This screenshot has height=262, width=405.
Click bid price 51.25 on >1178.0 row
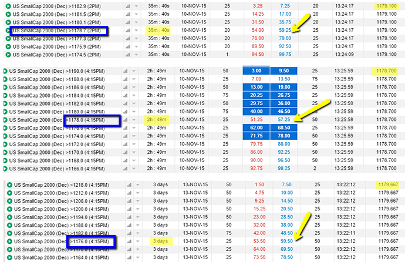(x=256, y=120)
